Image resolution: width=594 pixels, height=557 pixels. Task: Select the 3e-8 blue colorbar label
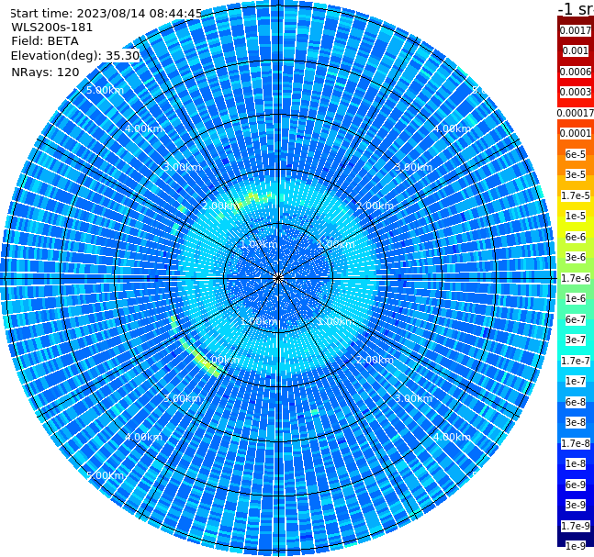coord(575,423)
